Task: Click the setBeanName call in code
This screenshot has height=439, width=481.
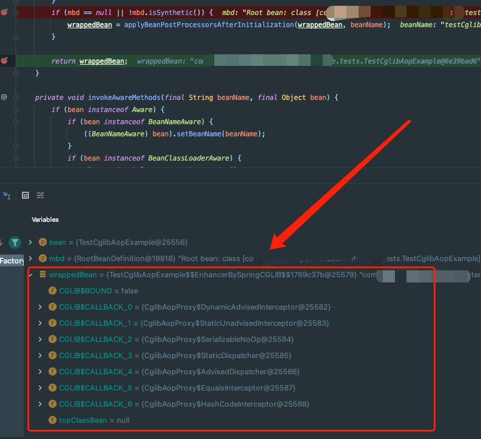Action: [x=199, y=134]
